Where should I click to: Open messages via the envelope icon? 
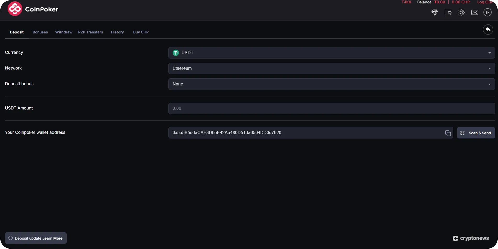(x=475, y=12)
